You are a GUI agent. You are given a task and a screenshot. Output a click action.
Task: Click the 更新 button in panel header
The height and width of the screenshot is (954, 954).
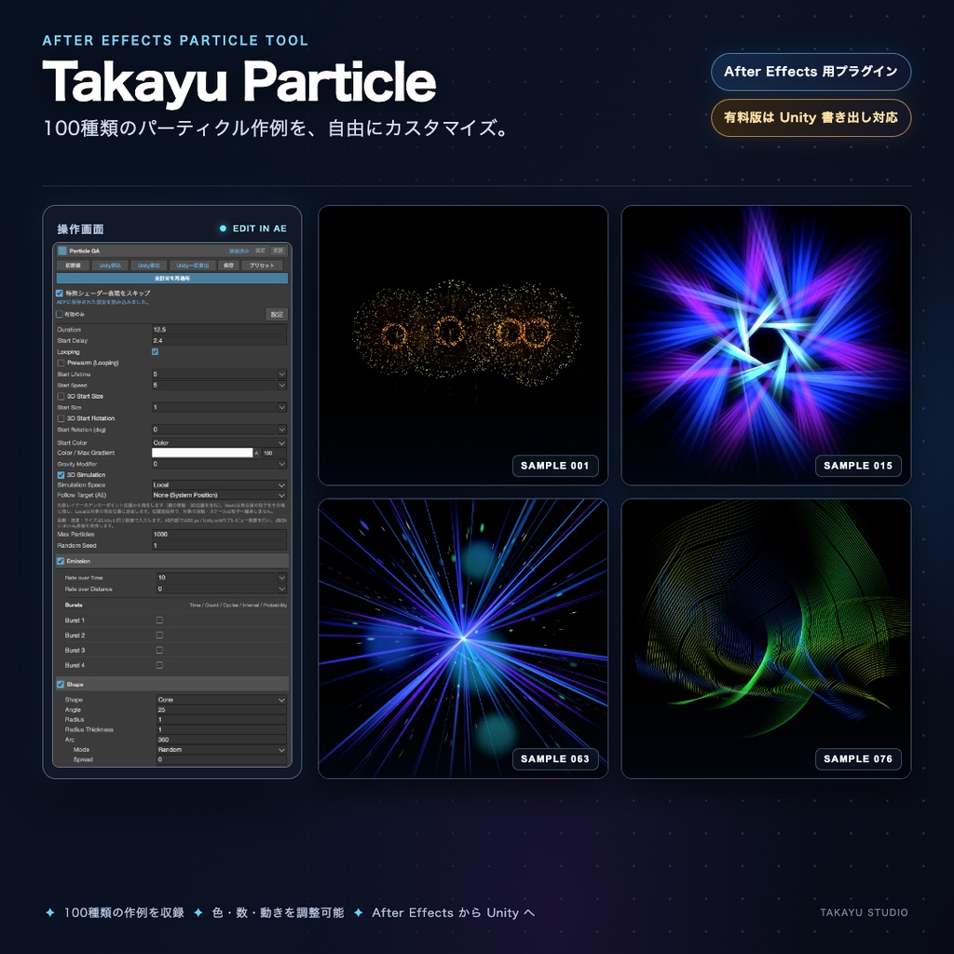point(278,251)
